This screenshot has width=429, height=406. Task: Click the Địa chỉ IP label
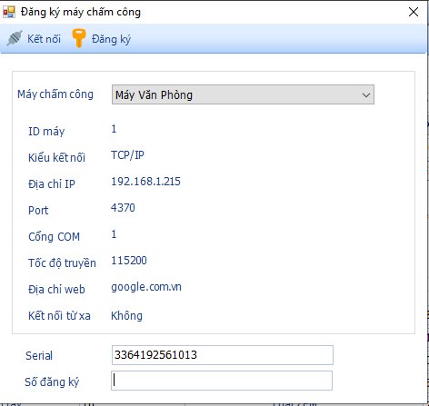click(x=52, y=183)
